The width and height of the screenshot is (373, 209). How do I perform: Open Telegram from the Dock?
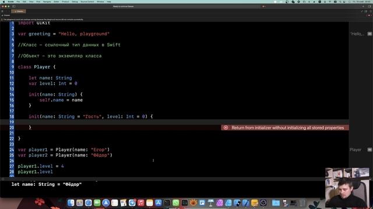point(132,203)
